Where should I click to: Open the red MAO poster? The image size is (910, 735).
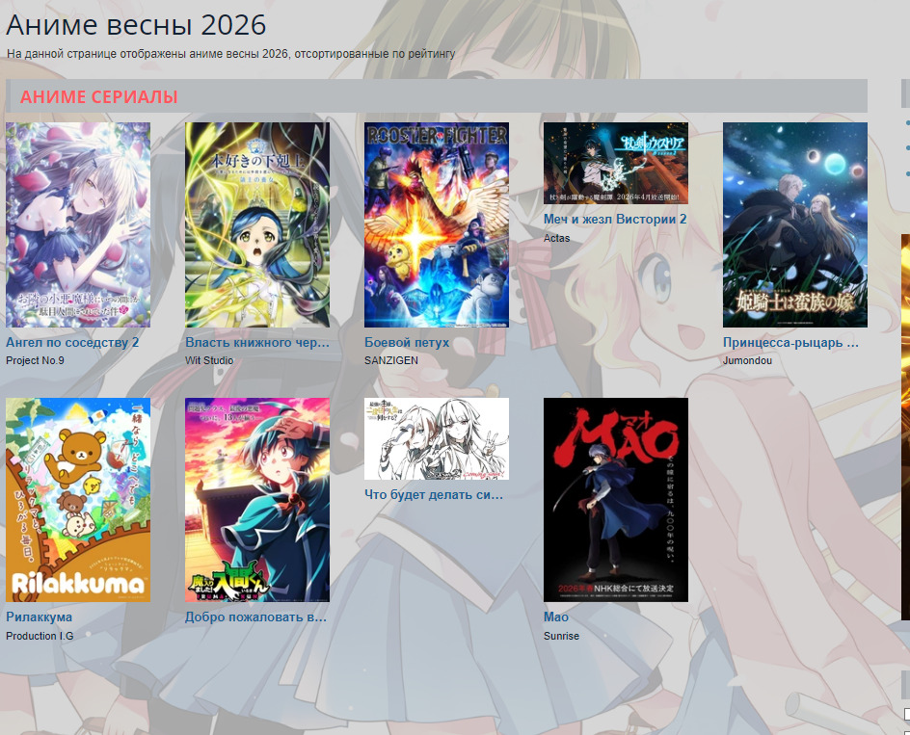click(616, 500)
